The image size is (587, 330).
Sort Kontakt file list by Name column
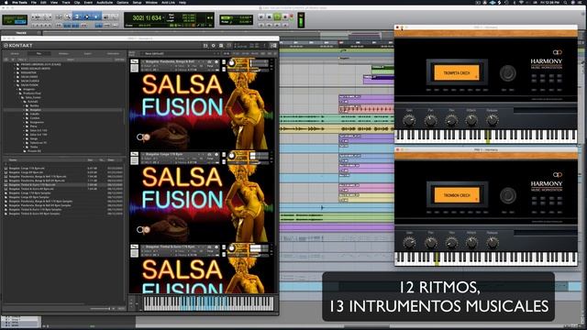click(12, 160)
